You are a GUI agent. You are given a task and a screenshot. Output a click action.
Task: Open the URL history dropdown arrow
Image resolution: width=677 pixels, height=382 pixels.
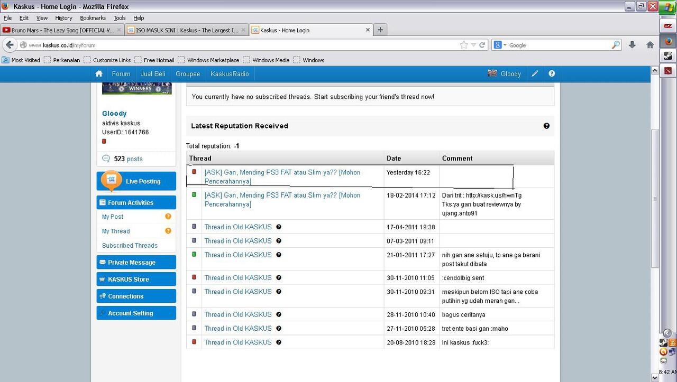pos(473,45)
